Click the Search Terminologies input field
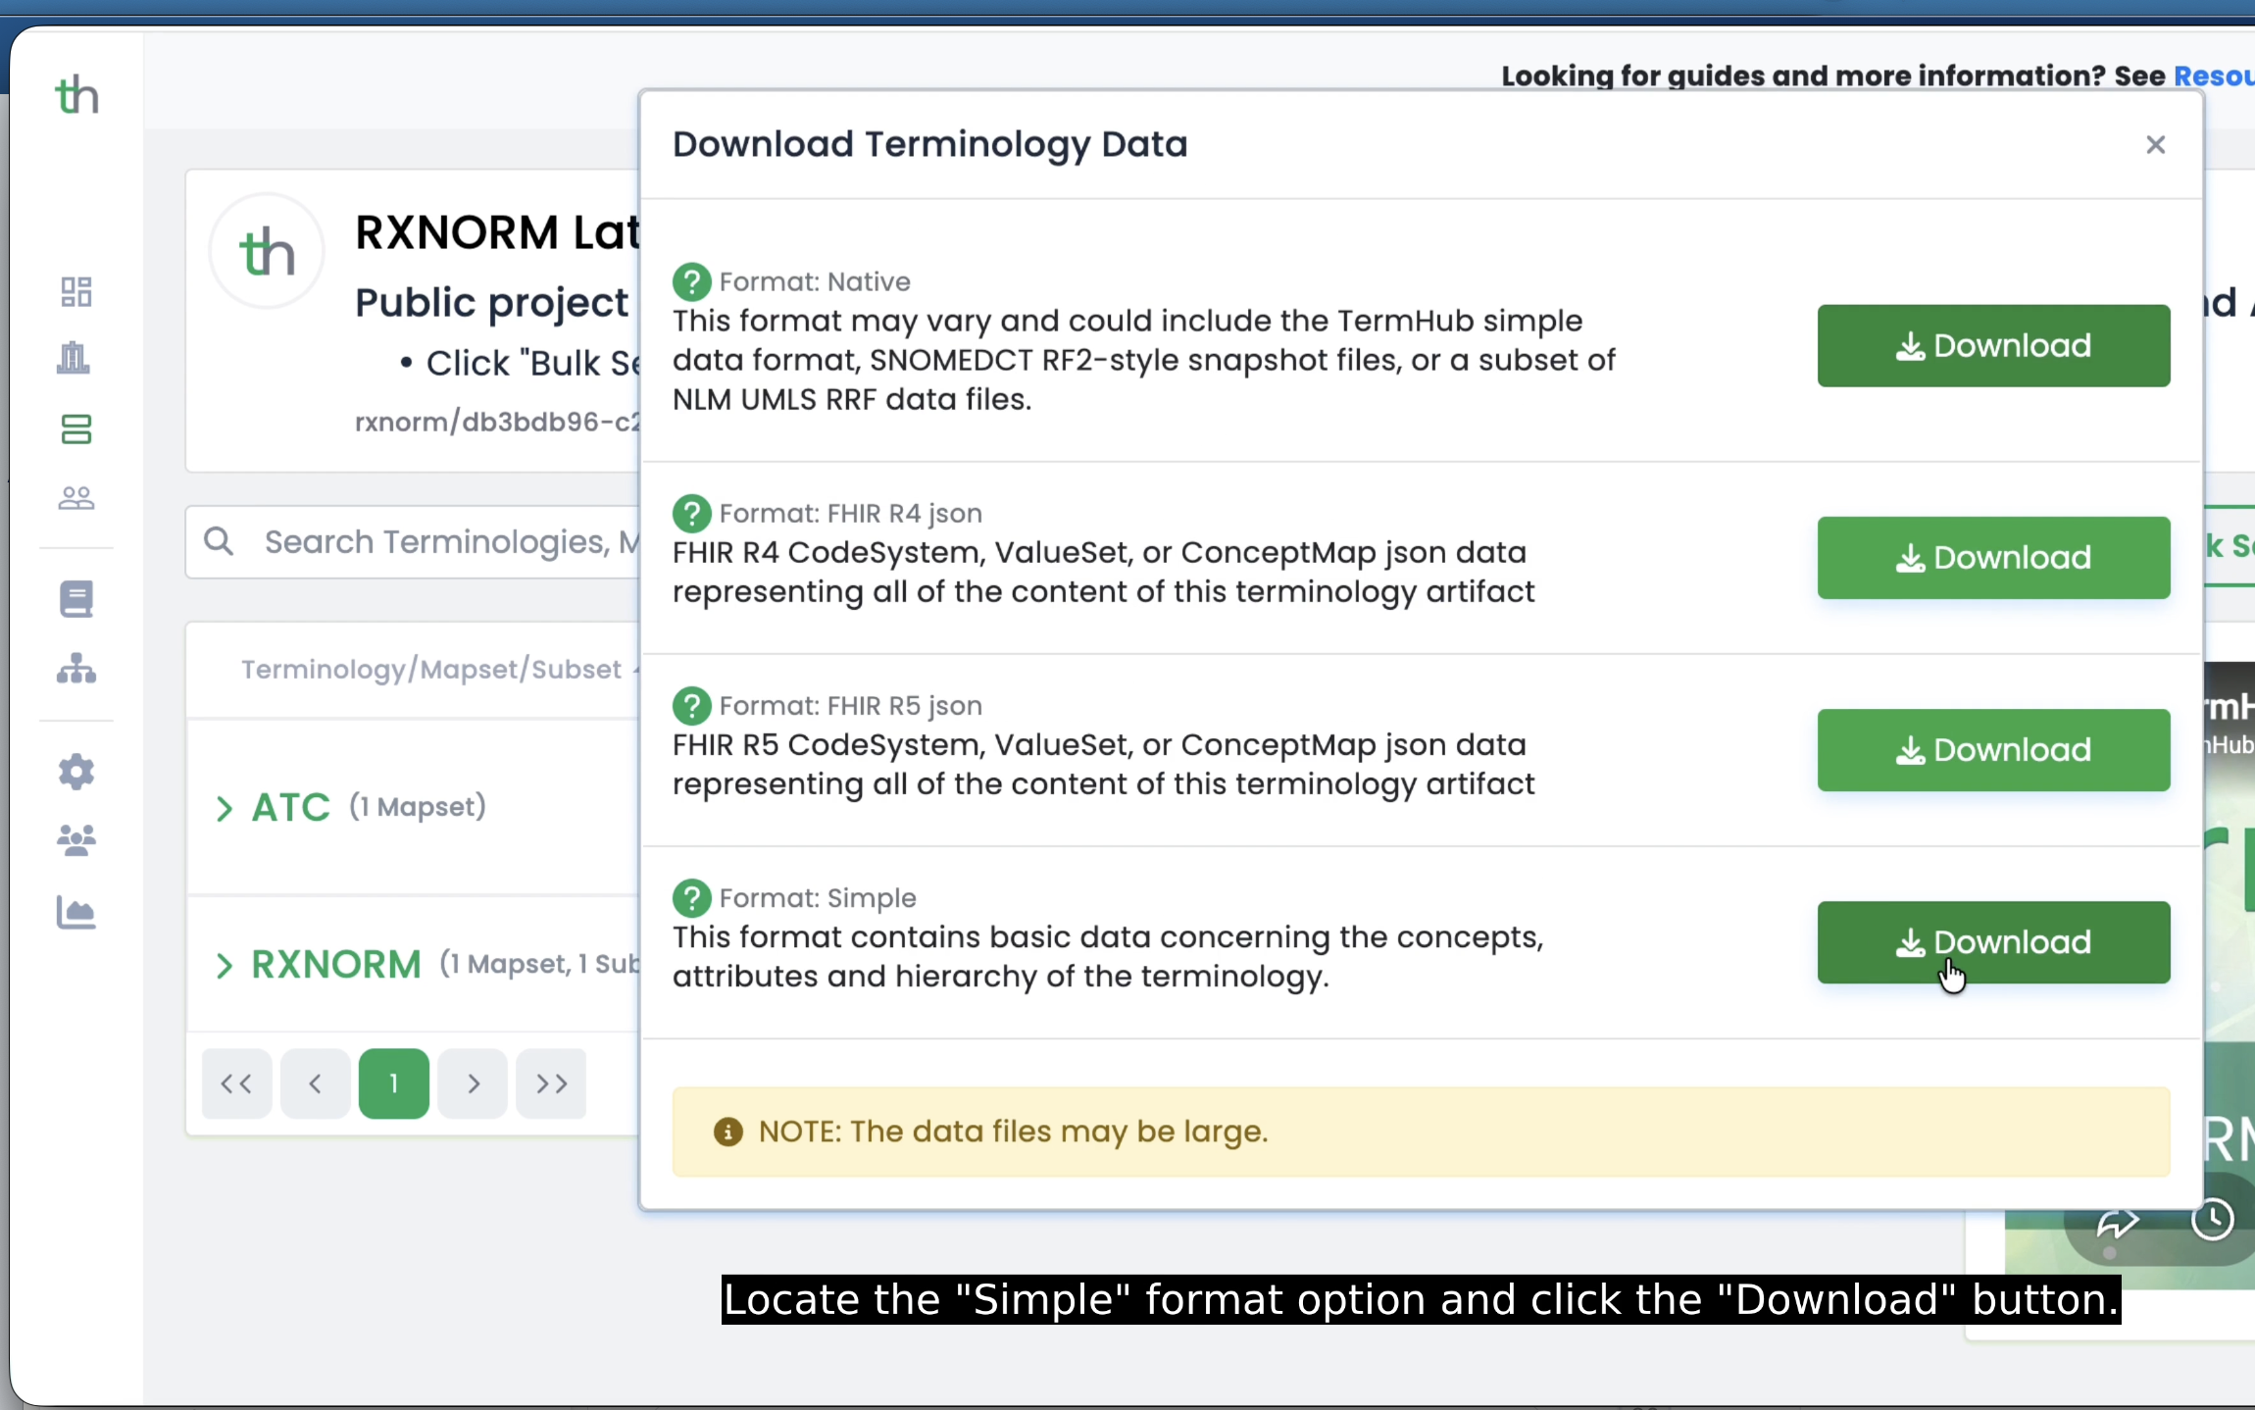 (414, 541)
